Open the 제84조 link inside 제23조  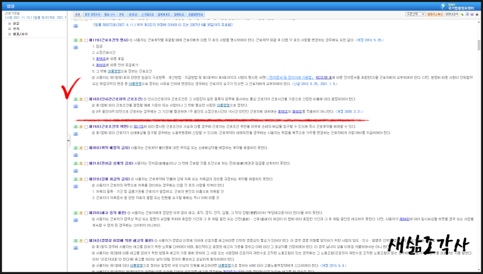tap(404, 219)
